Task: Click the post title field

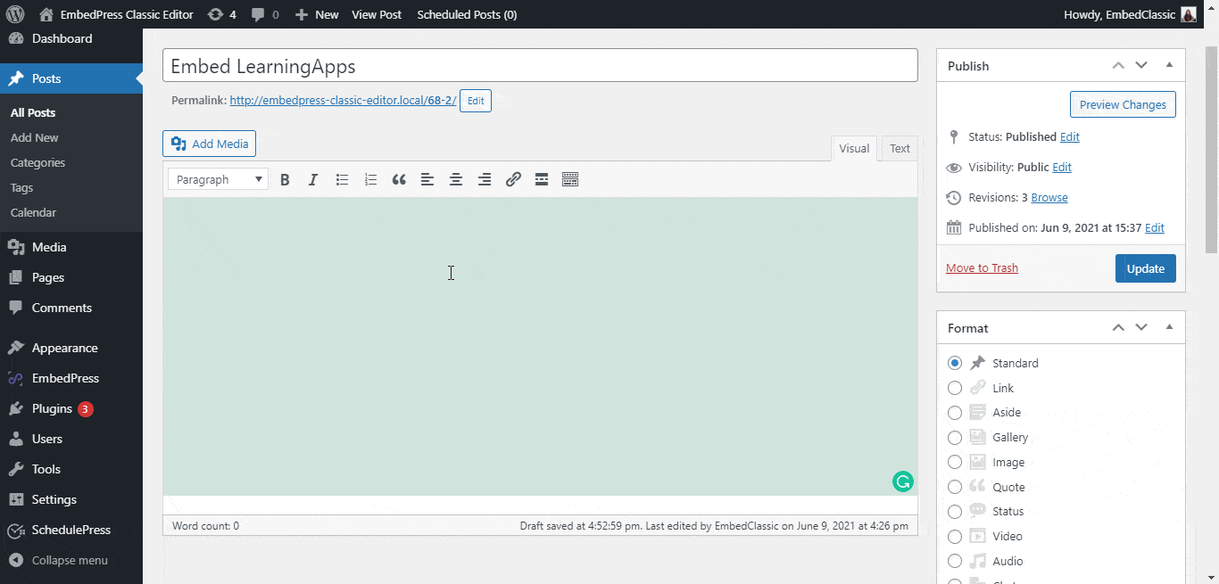Action: 540,65
